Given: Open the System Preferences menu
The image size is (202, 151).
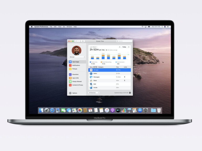Looking at the screenshot, I should coord(41,27).
